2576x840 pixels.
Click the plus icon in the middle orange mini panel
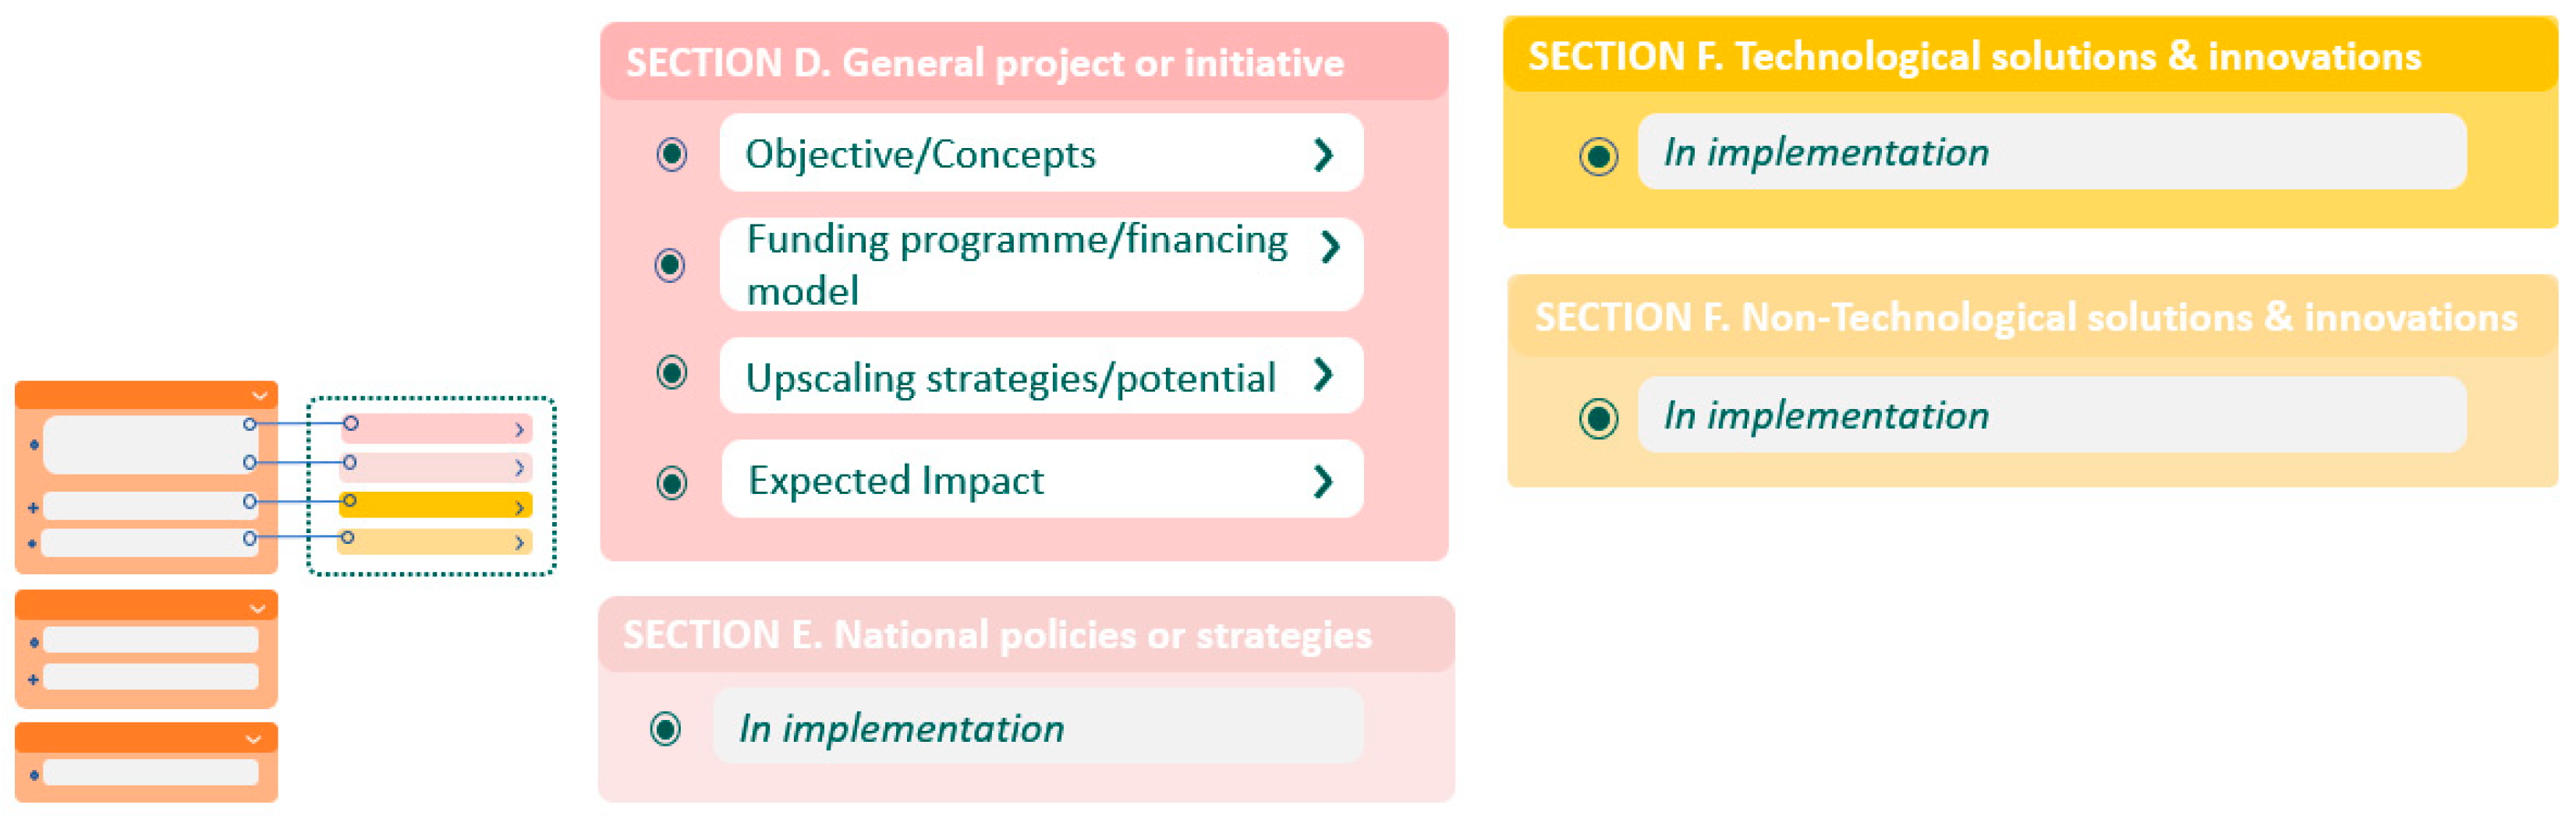[33, 679]
